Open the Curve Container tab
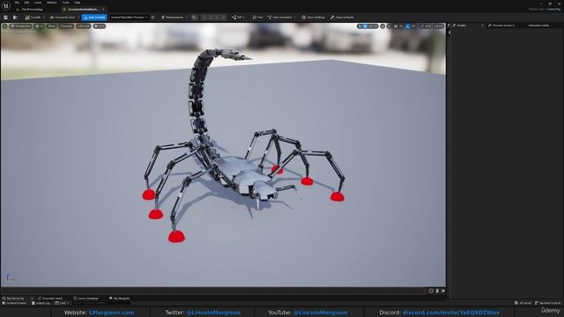Screen dimensions: 564x317 tap(86, 299)
